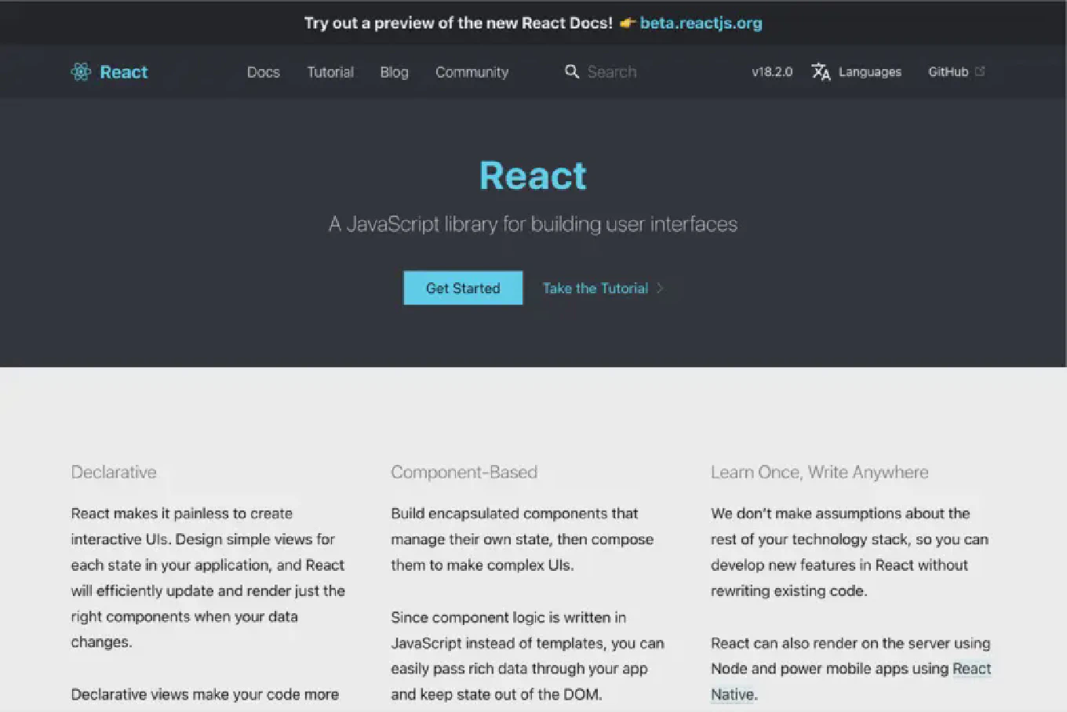
Task: Click the text 'Since component logic is written in'
Action: click(x=508, y=618)
